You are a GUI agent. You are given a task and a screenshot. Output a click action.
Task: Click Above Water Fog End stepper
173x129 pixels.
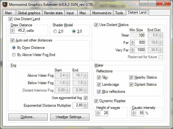85,75
